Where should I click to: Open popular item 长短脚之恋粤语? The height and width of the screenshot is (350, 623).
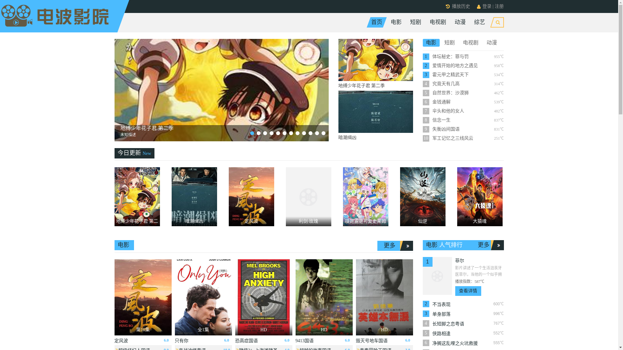[448, 324]
